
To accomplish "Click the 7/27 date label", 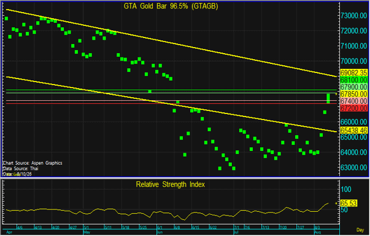I will 301,228.
